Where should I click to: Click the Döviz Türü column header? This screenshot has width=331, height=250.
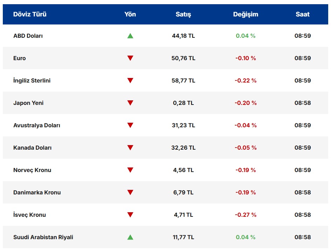coord(30,14)
